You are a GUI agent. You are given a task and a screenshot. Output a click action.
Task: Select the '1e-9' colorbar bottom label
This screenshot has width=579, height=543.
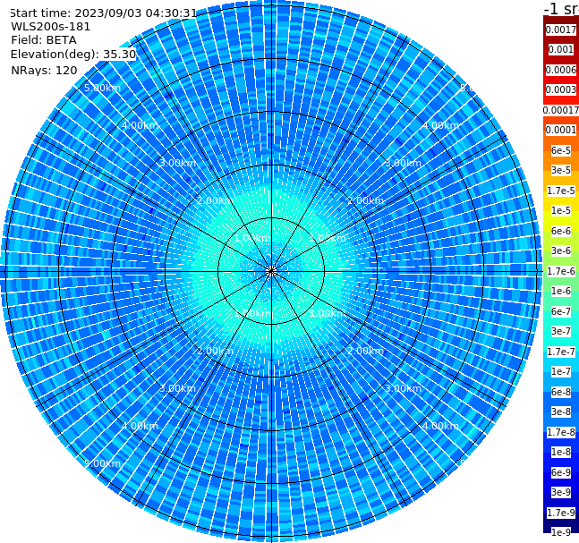[x=561, y=532]
